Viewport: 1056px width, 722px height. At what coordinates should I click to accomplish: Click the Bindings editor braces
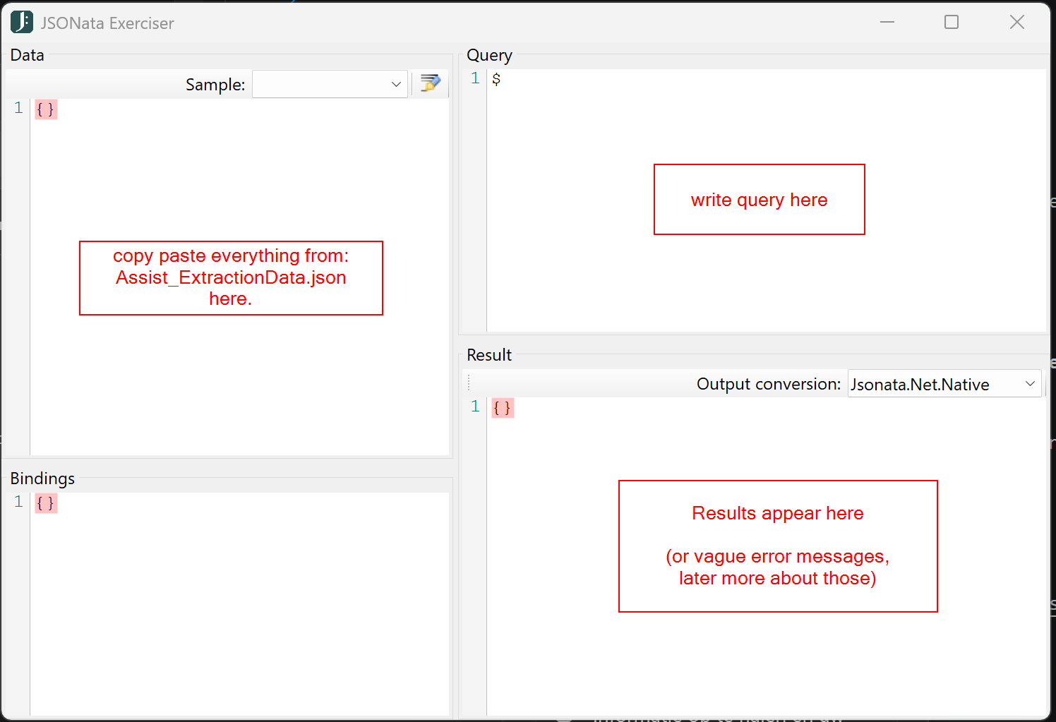pyautogui.click(x=46, y=503)
